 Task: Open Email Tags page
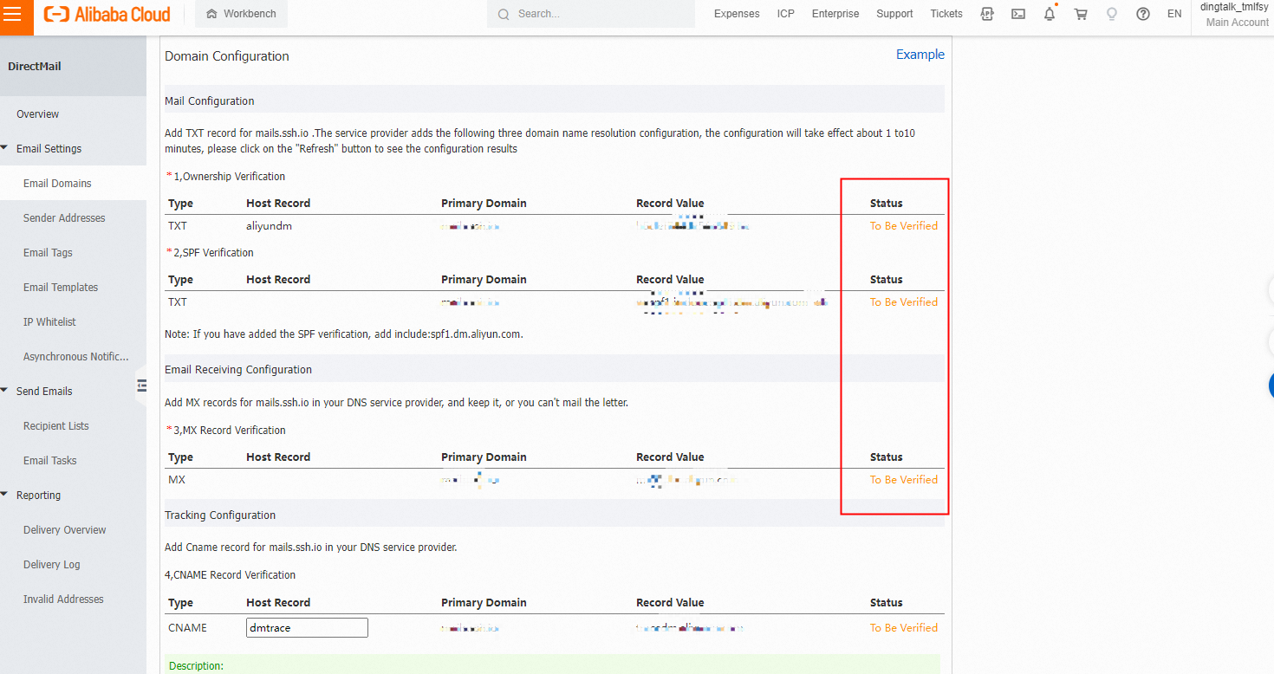coord(48,253)
